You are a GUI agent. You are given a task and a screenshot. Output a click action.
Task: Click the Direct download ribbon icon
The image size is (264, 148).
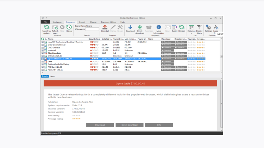point(140,27)
